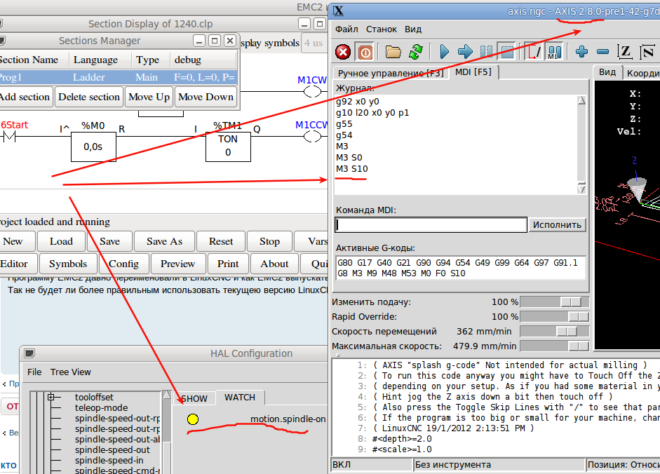Click the Type column header
The height and width of the screenshot is (474, 660).
[x=148, y=60]
